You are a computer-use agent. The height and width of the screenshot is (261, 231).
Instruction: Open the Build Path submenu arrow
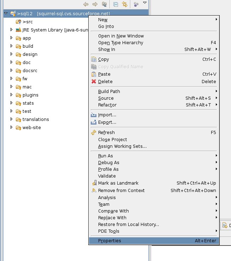tap(217, 91)
